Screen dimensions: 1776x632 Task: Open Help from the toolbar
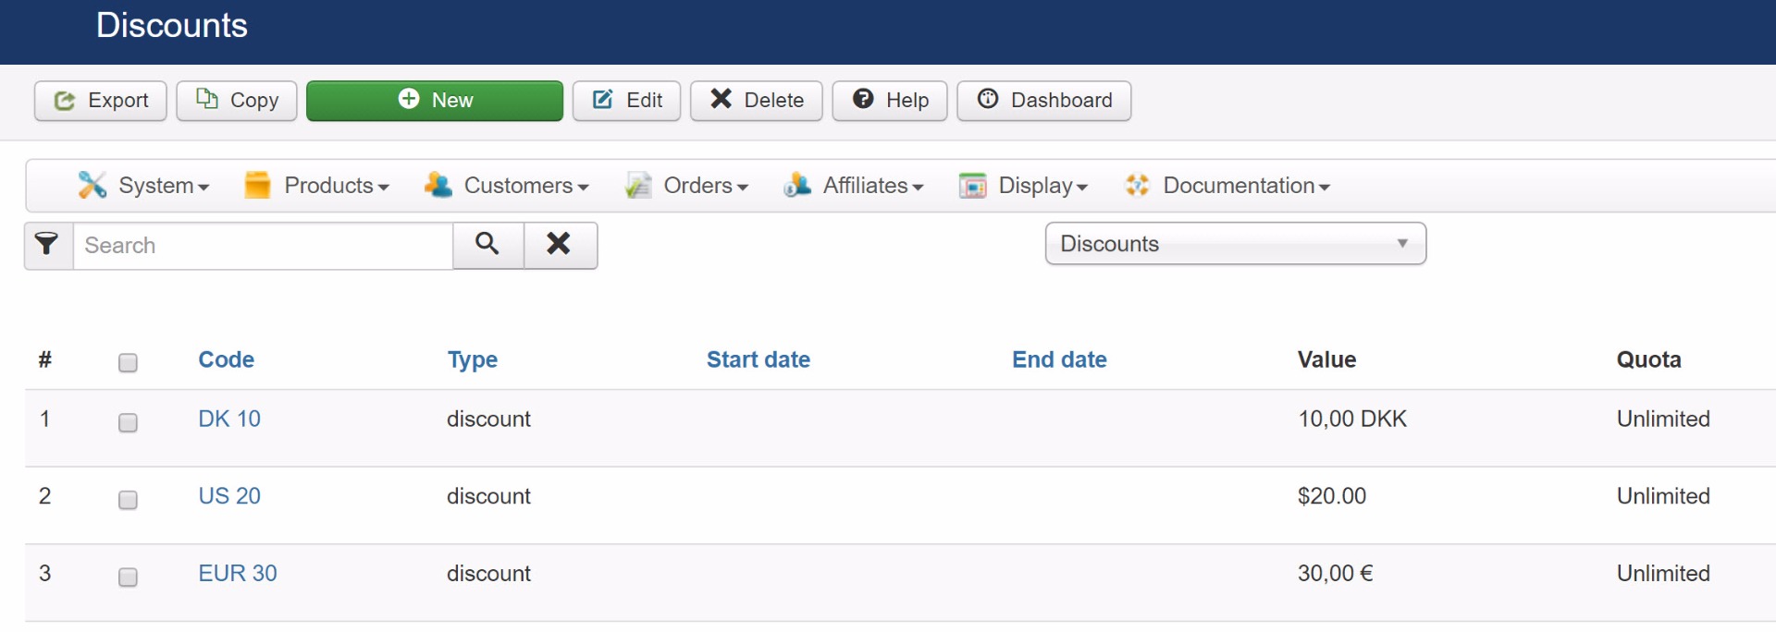[889, 101]
